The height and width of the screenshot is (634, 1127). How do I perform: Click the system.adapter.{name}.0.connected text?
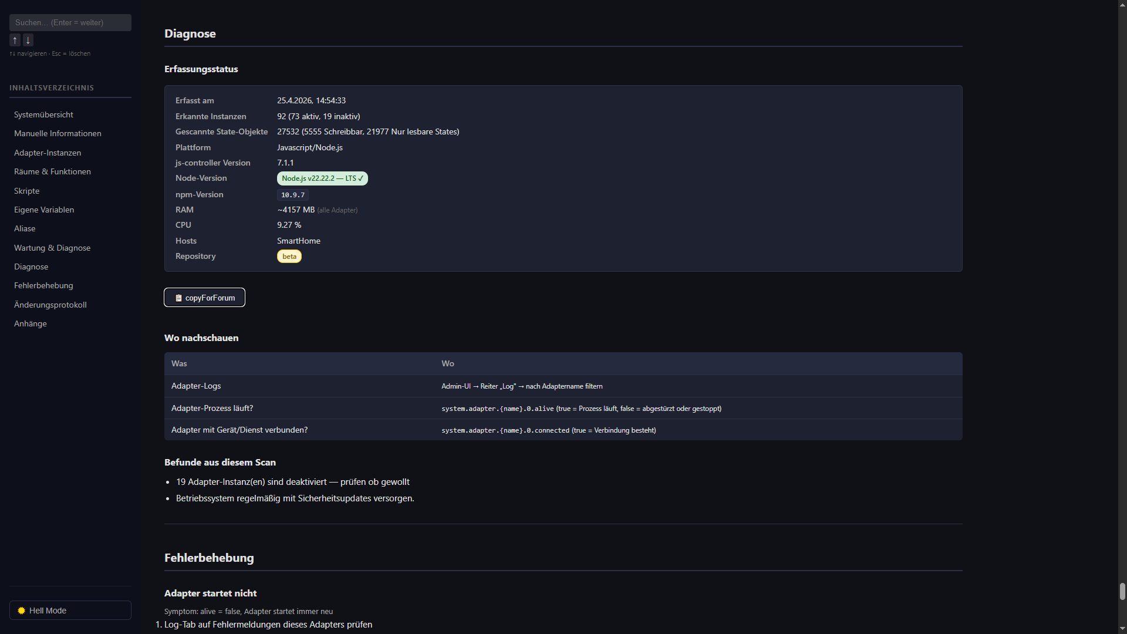click(x=505, y=430)
